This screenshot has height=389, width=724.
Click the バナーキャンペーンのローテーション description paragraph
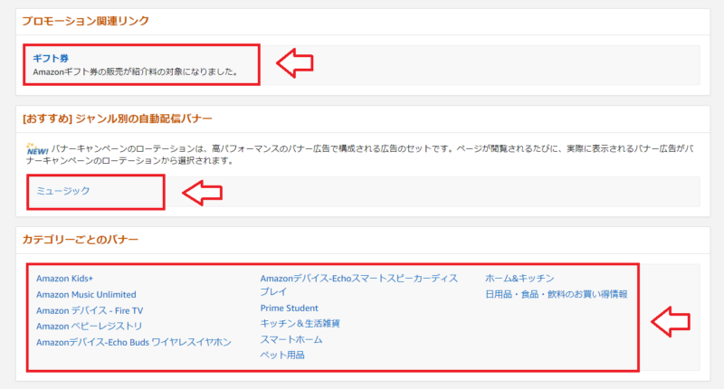(360, 155)
